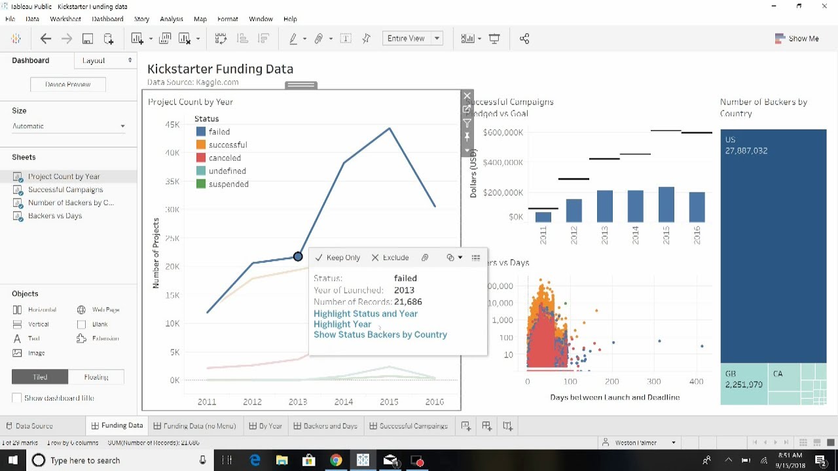Open the Size Automatic dropdown
838x471 pixels.
[68, 126]
